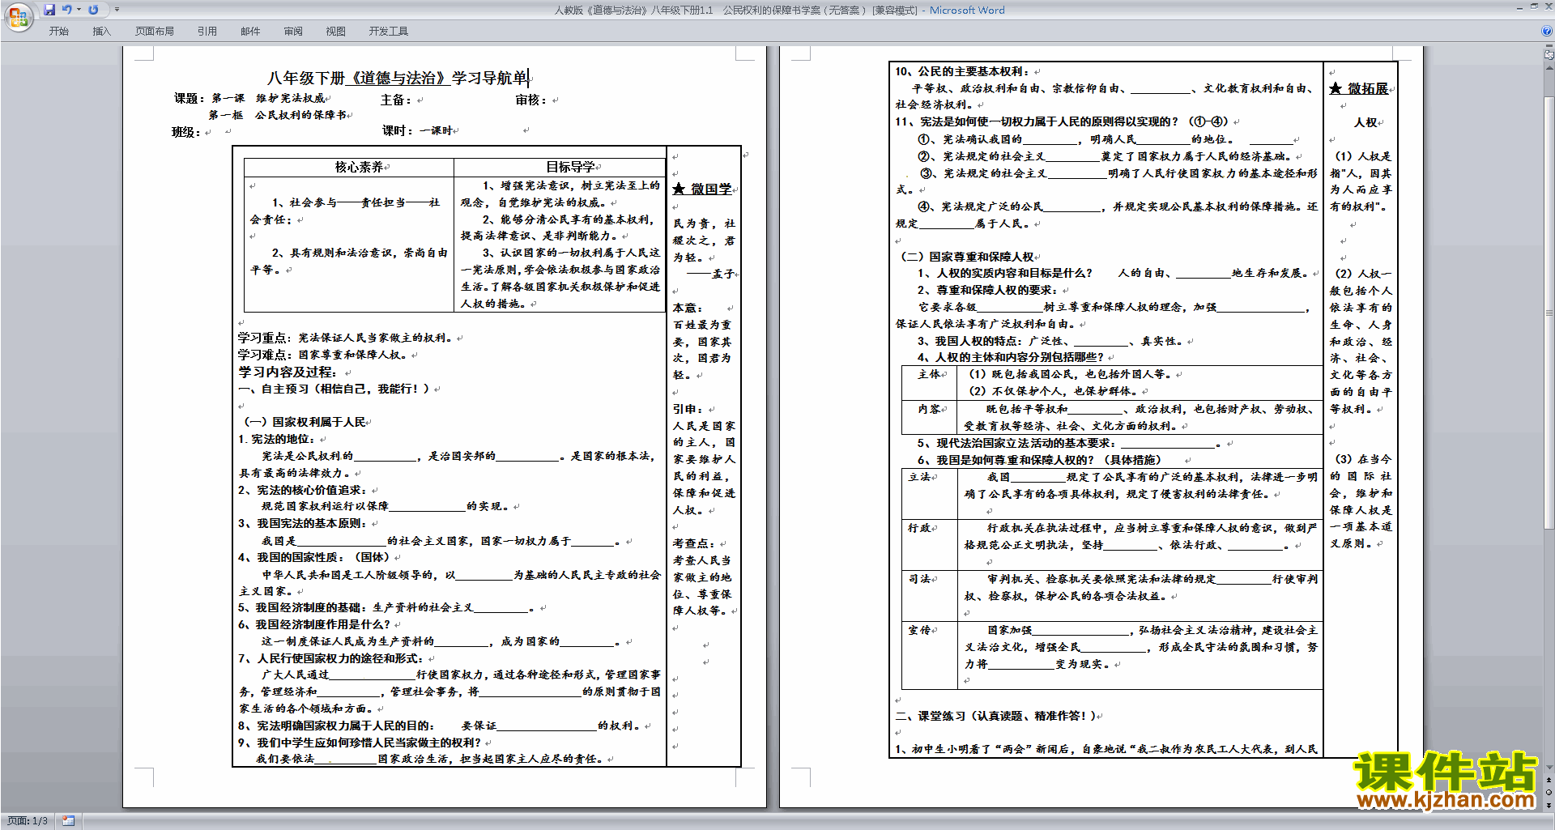This screenshot has width=1555, height=830.
Task: Click the heading 二、课堂练习（认真读题、精准作答！）
Action: (998, 716)
